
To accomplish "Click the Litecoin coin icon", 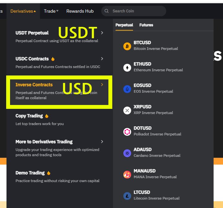I will coord(127,196).
